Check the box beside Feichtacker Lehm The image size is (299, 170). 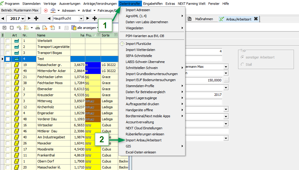[x=8, y=77]
